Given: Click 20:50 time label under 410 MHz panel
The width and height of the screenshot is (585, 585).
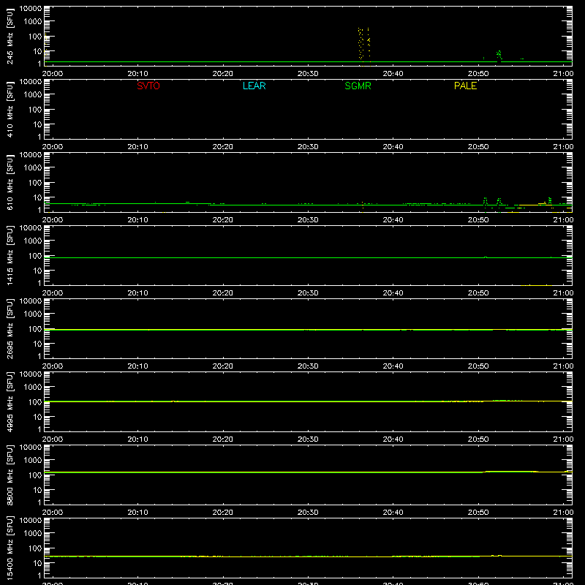Looking at the screenshot, I should pos(478,147).
